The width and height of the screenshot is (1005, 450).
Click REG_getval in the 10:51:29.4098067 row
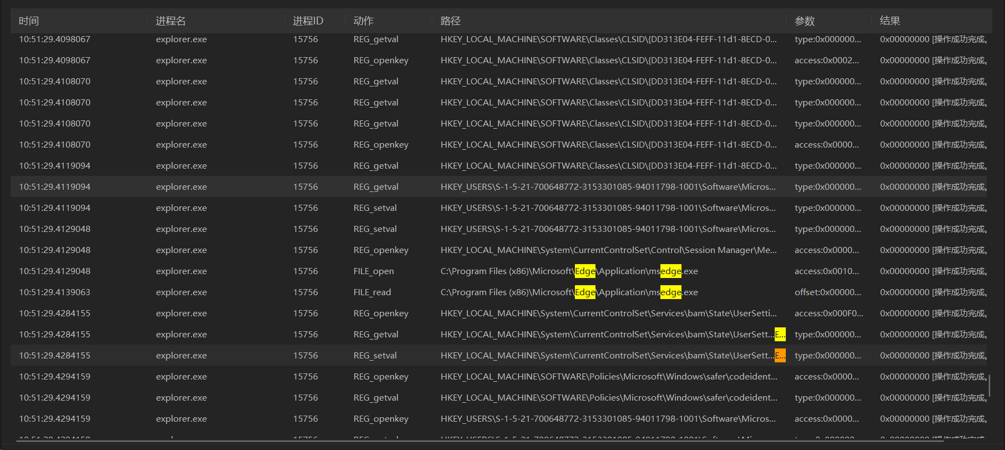[376, 39]
